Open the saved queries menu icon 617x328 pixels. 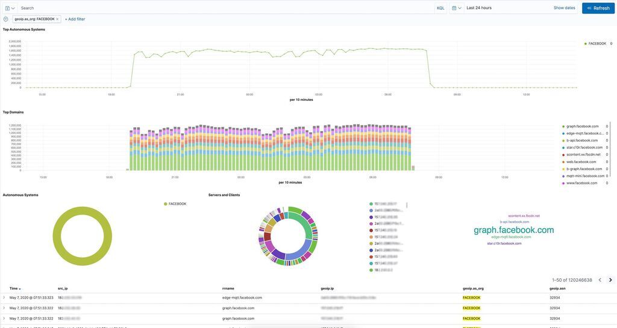coord(10,8)
